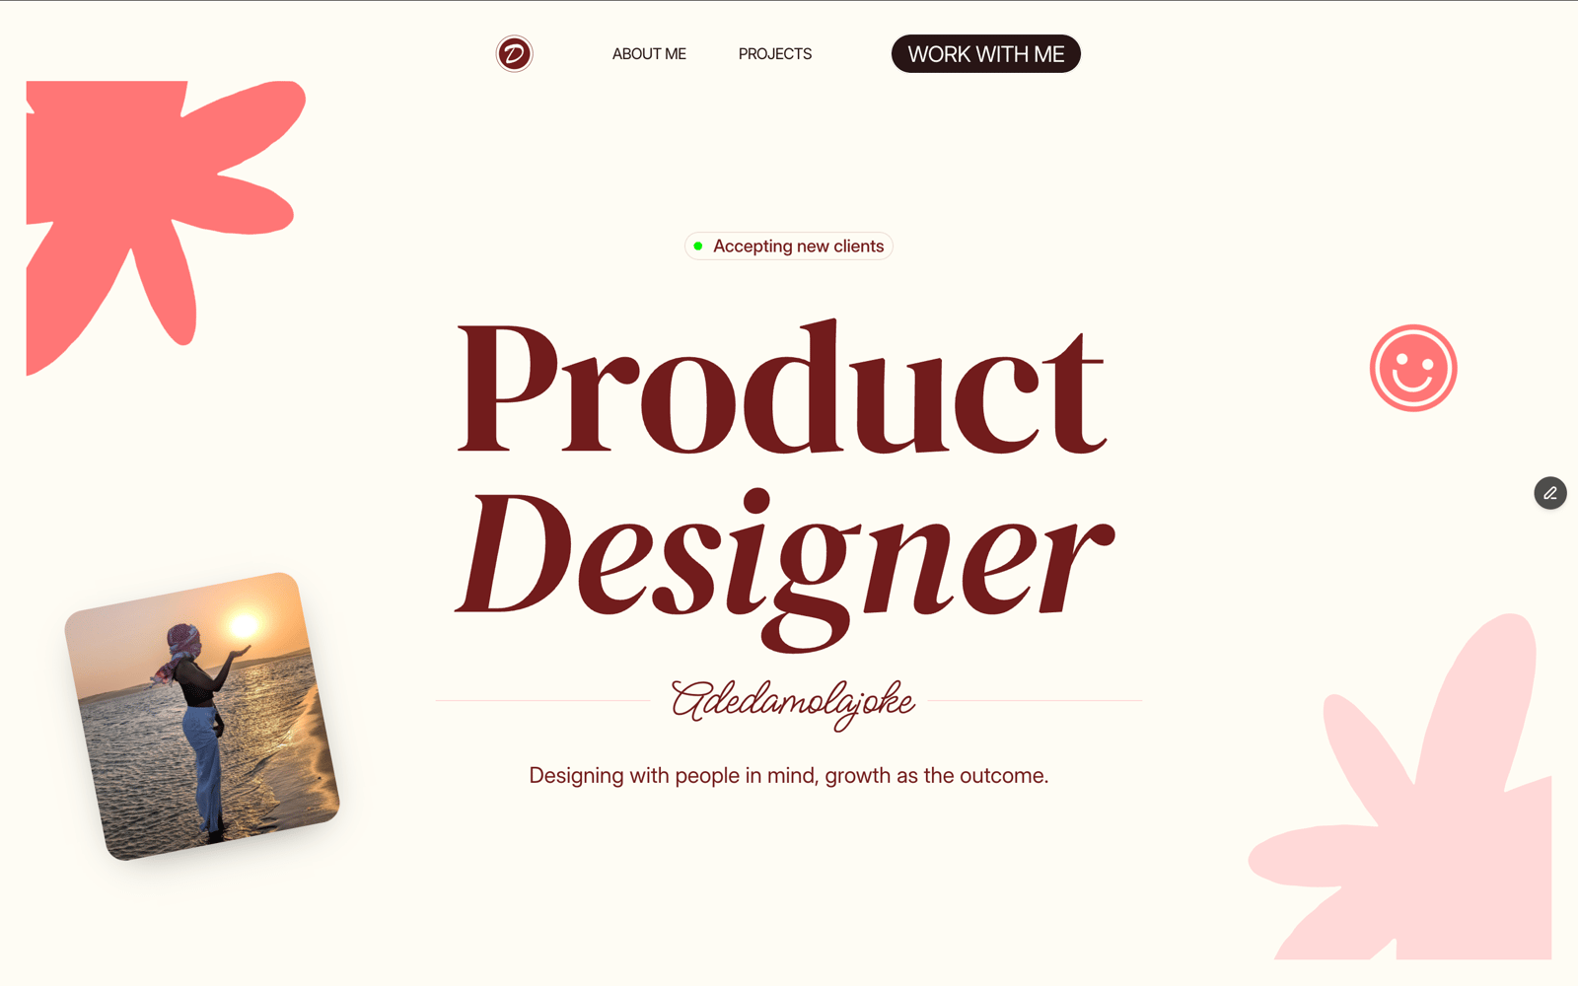Click the Adedamolajoke signature text
The width and height of the screenshot is (1578, 986).
pos(792,703)
